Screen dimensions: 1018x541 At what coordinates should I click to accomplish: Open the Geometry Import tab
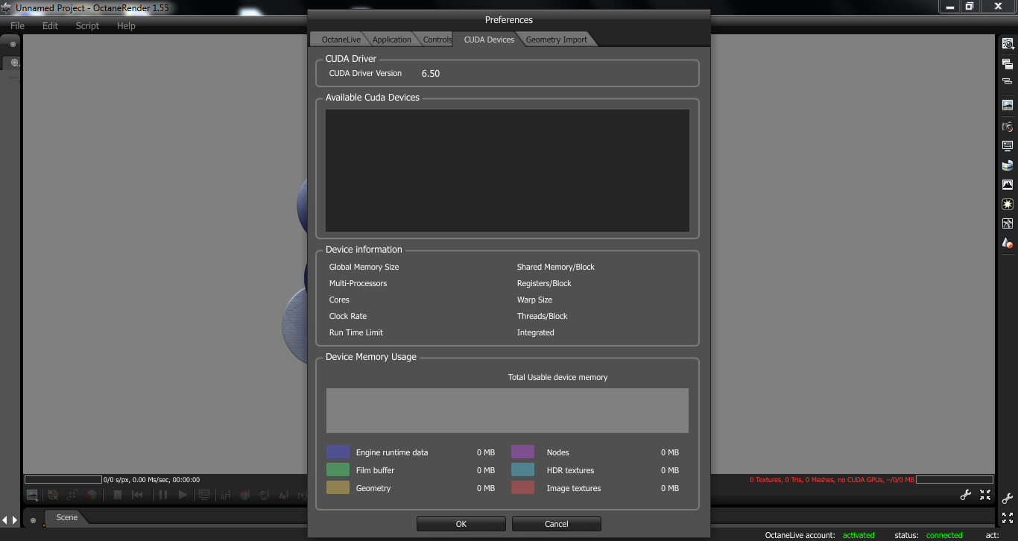[x=557, y=39]
